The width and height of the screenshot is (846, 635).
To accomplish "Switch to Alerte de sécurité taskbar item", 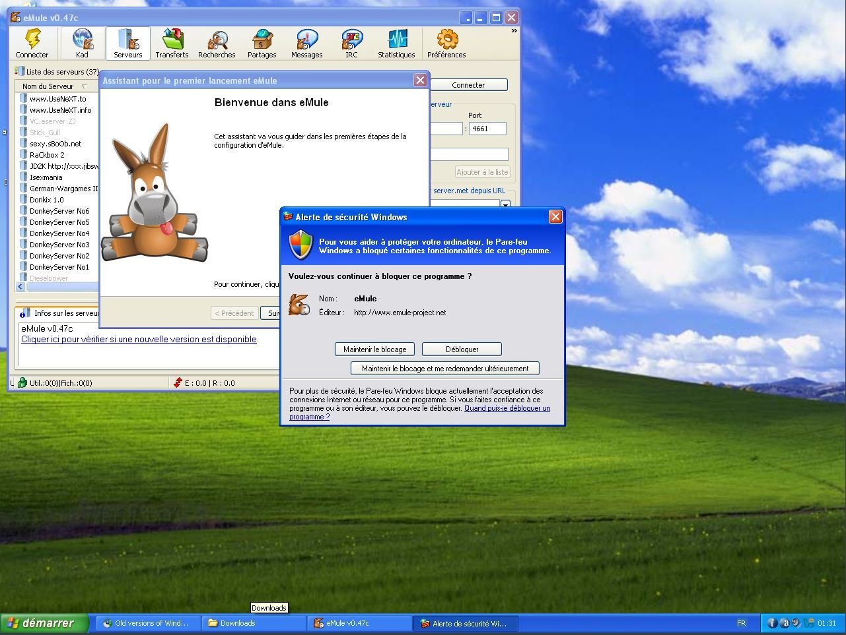I will click(x=465, y=623).
